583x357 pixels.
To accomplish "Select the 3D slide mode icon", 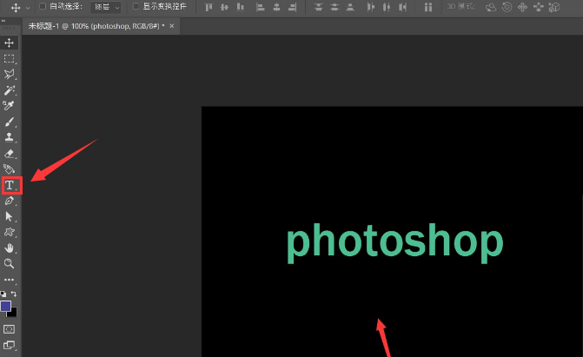I will coord(539,7).
